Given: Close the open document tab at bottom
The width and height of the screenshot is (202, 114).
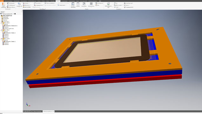Looking at the screenshot, I should 53,111.
